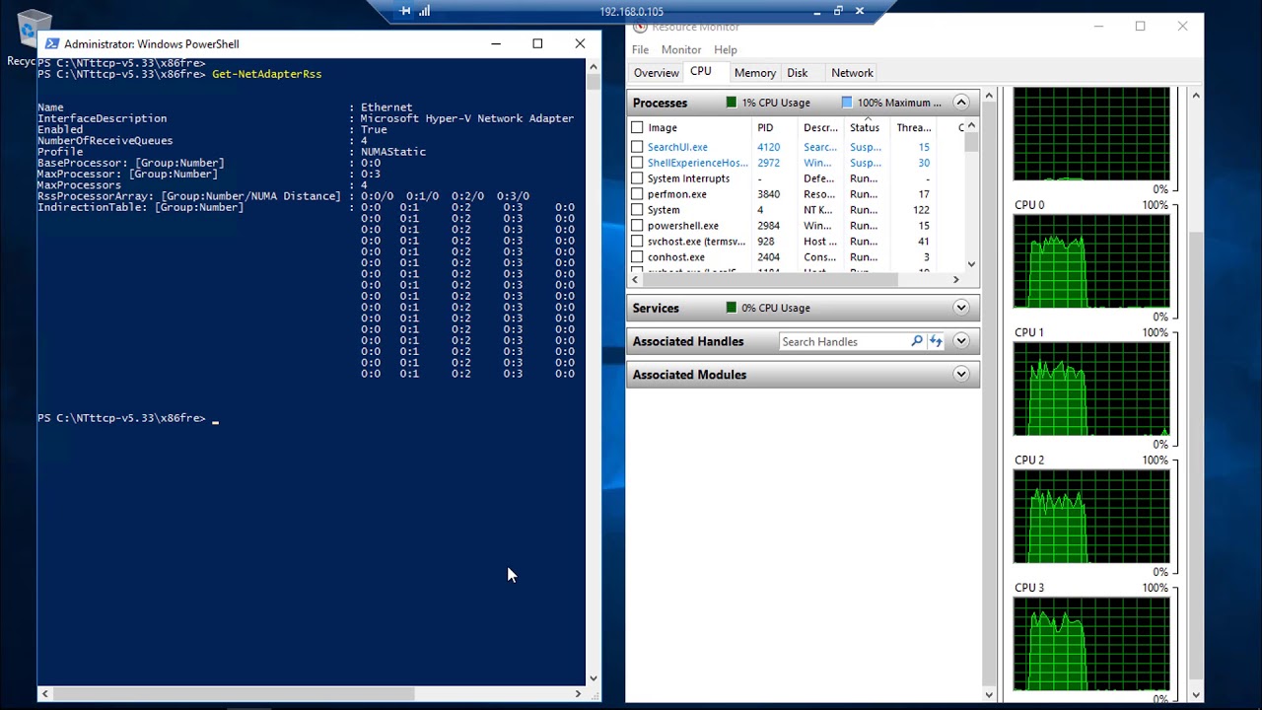Click the pin icon on remote connection bar
Viewport: 1262px width, 710px height.
(405, 11)
